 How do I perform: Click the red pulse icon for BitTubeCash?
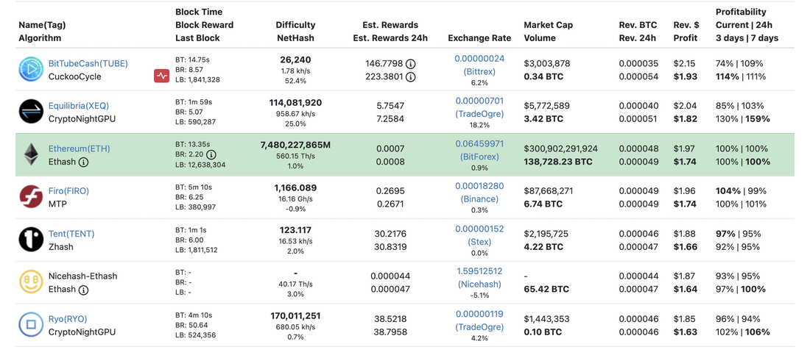(162, 76)
